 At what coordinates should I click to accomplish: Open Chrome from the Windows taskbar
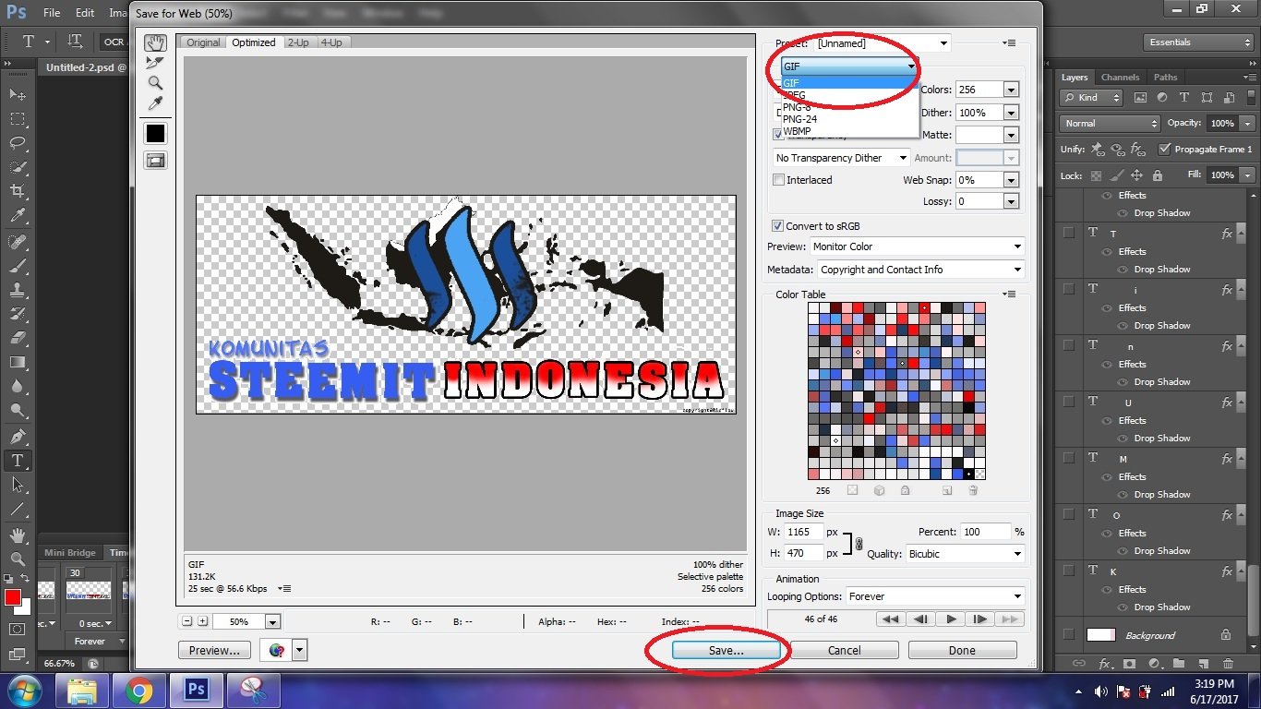[139, 690]
